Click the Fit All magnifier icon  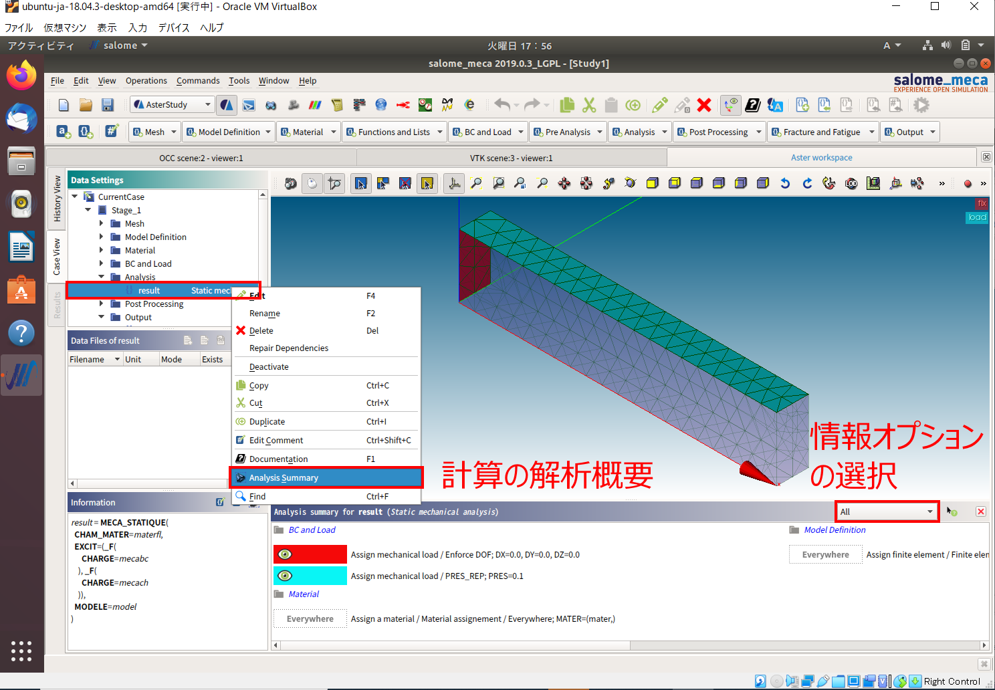pos(476,183)
